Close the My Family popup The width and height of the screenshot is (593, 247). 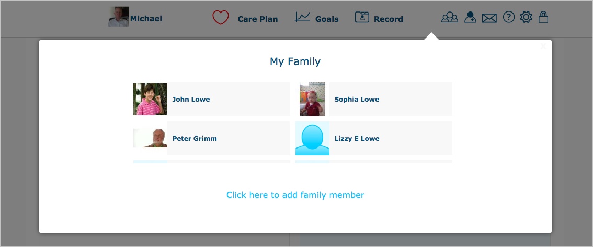click(543, 46)
